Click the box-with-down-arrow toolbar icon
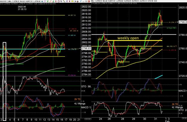Screen dimensions: 187x122 [x=61, y=1]
